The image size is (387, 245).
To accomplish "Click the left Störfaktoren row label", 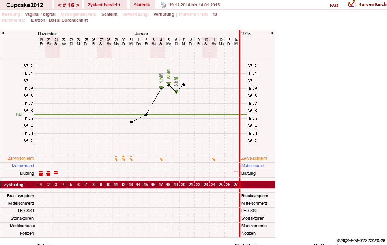I will [22, 218].
